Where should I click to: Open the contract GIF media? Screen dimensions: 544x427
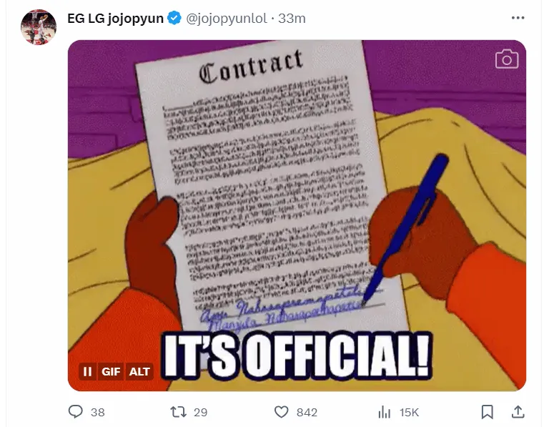(297, 215)
